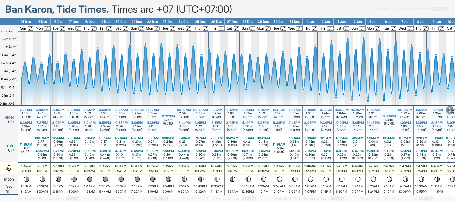Click the moon phase icon for 3 Jan
Image resolution: width=455 pixels, height=202 pixels.
coord(342,179)
